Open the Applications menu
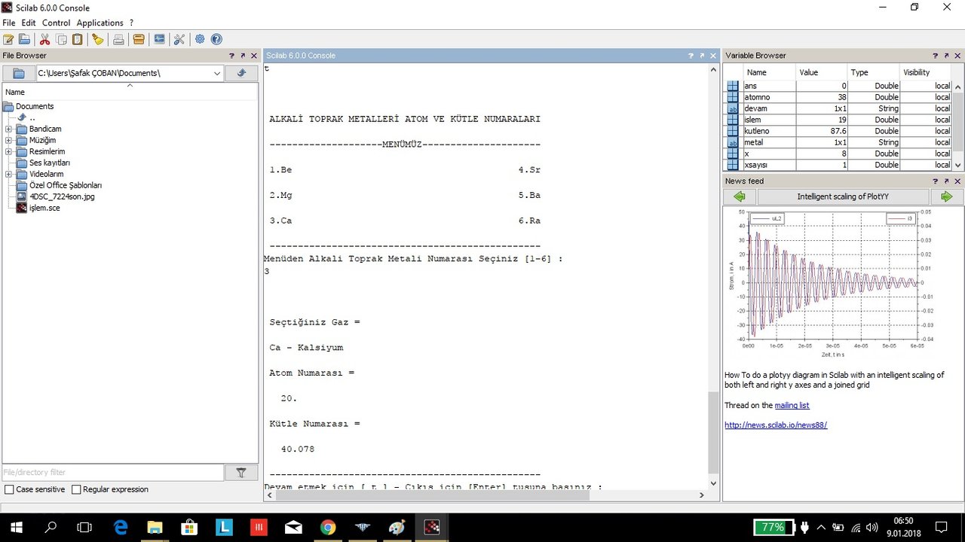The height and width of the screenshot is (542, 965). point(100,23)
